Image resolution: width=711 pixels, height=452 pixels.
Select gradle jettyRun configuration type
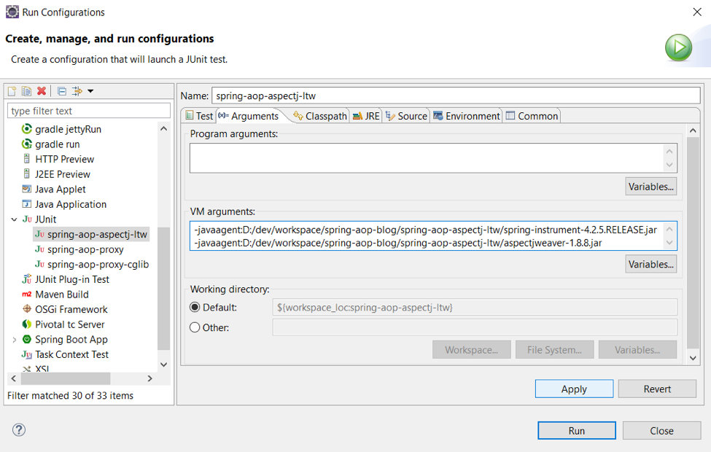[x=68, y=129]
